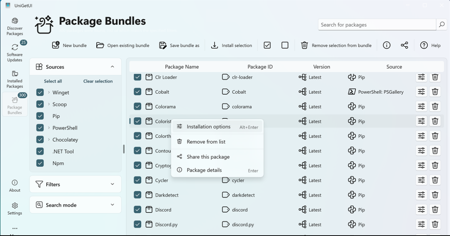Uncheck the Cobalt package checkbox

pos(138,92)
